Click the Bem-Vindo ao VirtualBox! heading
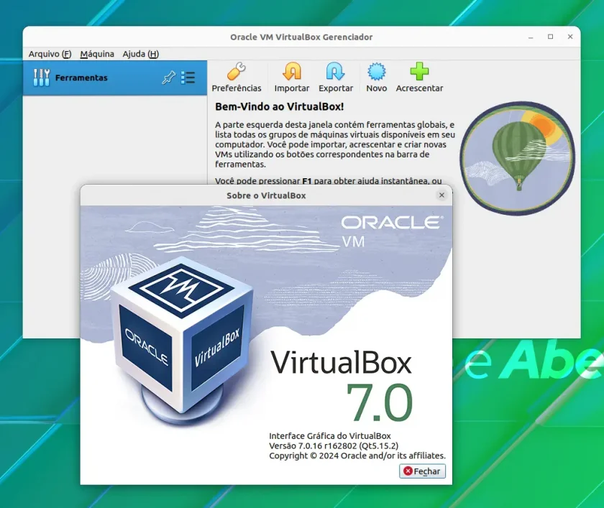 click(279, 106)
